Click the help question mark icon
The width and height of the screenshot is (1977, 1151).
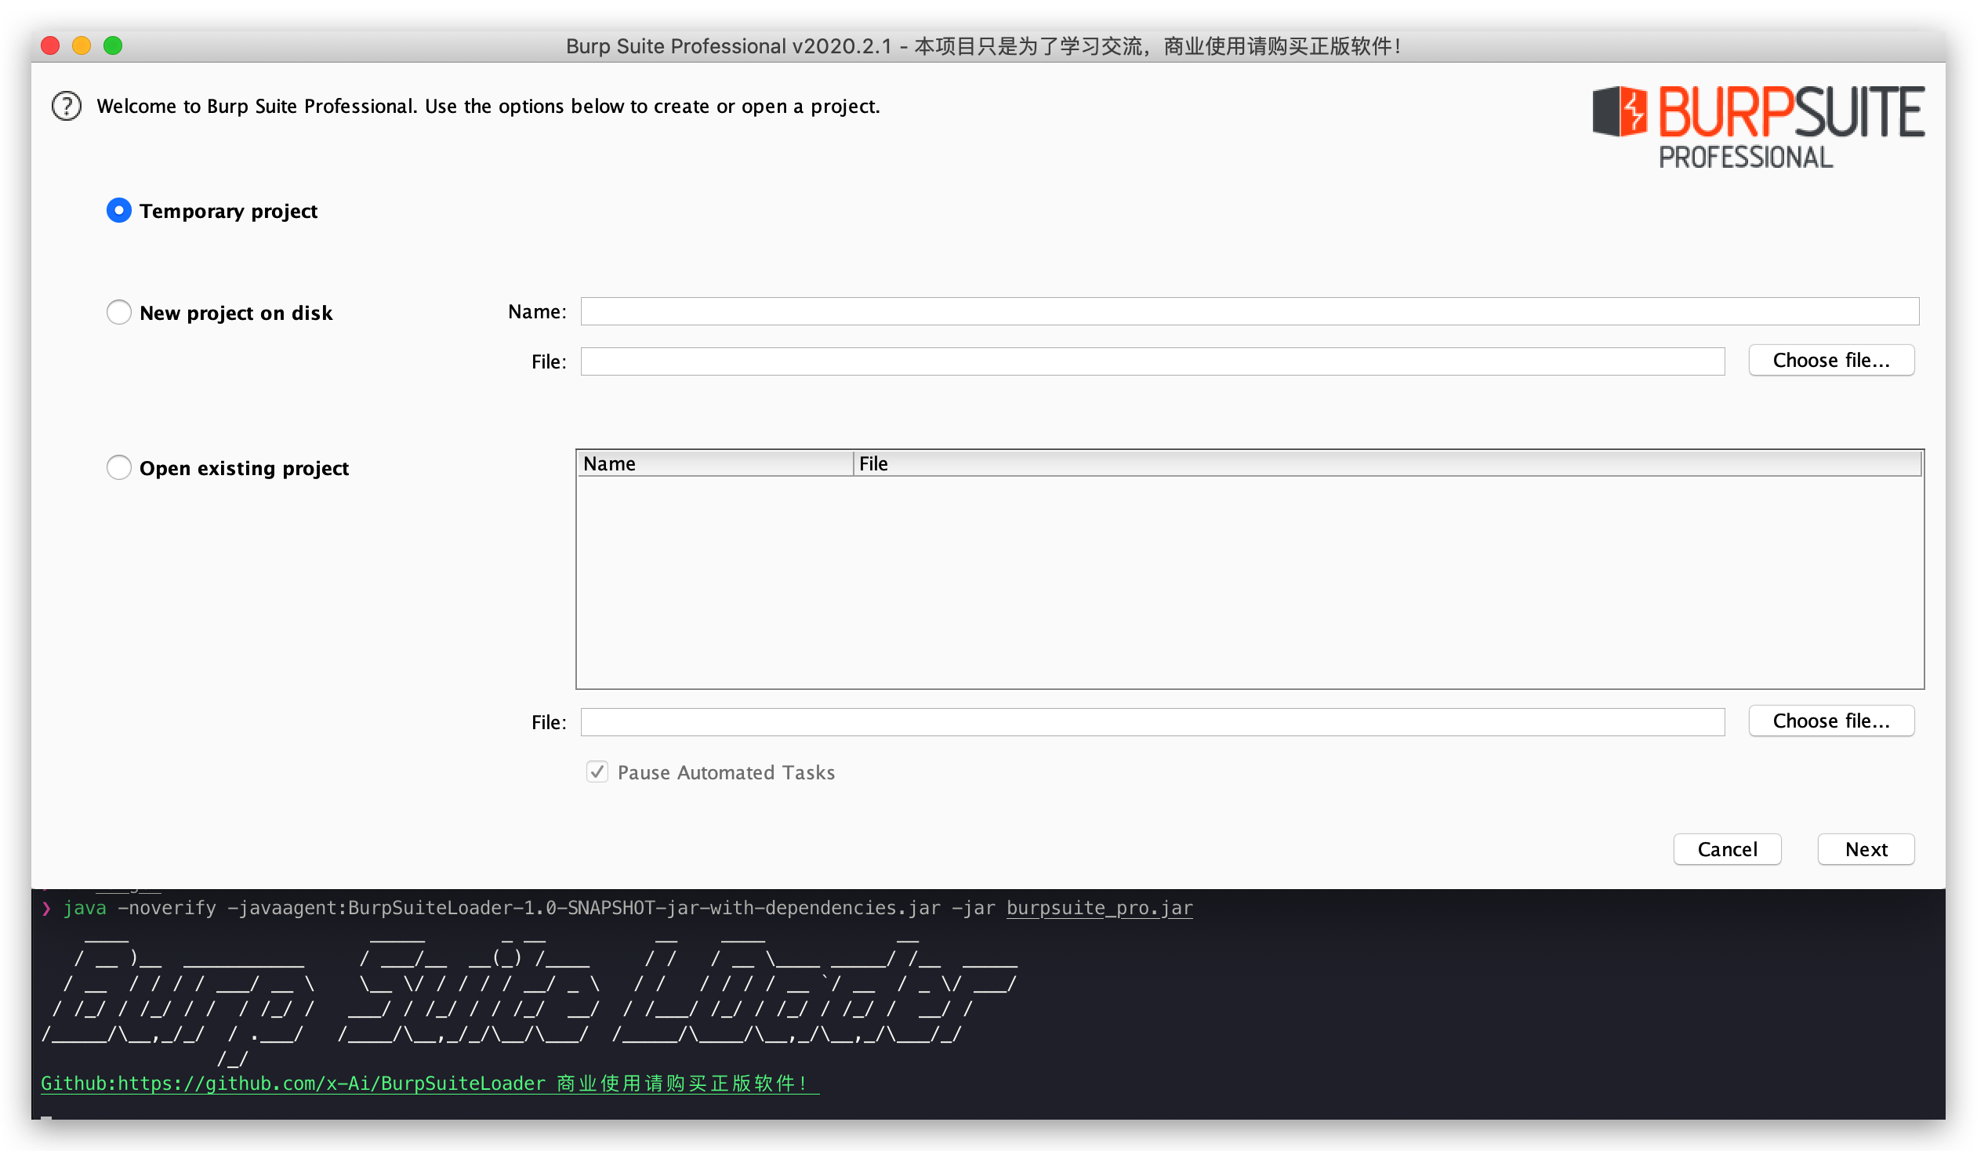[66, 104]
